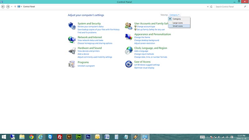Click Add a device link
Viewport: 249px width, 140px height.
point(83,54)
